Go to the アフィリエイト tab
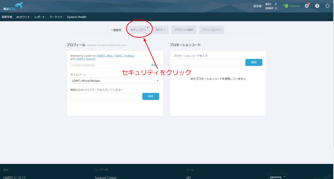334x179 pixels. pyautogui.click(x=211, y=30)
